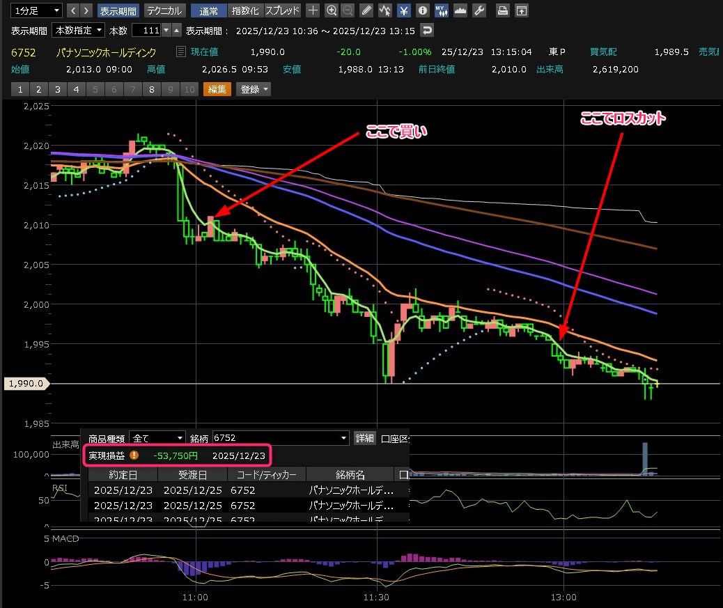
Task: Select the pencil drawing tool
Action: tap(368, 10)
